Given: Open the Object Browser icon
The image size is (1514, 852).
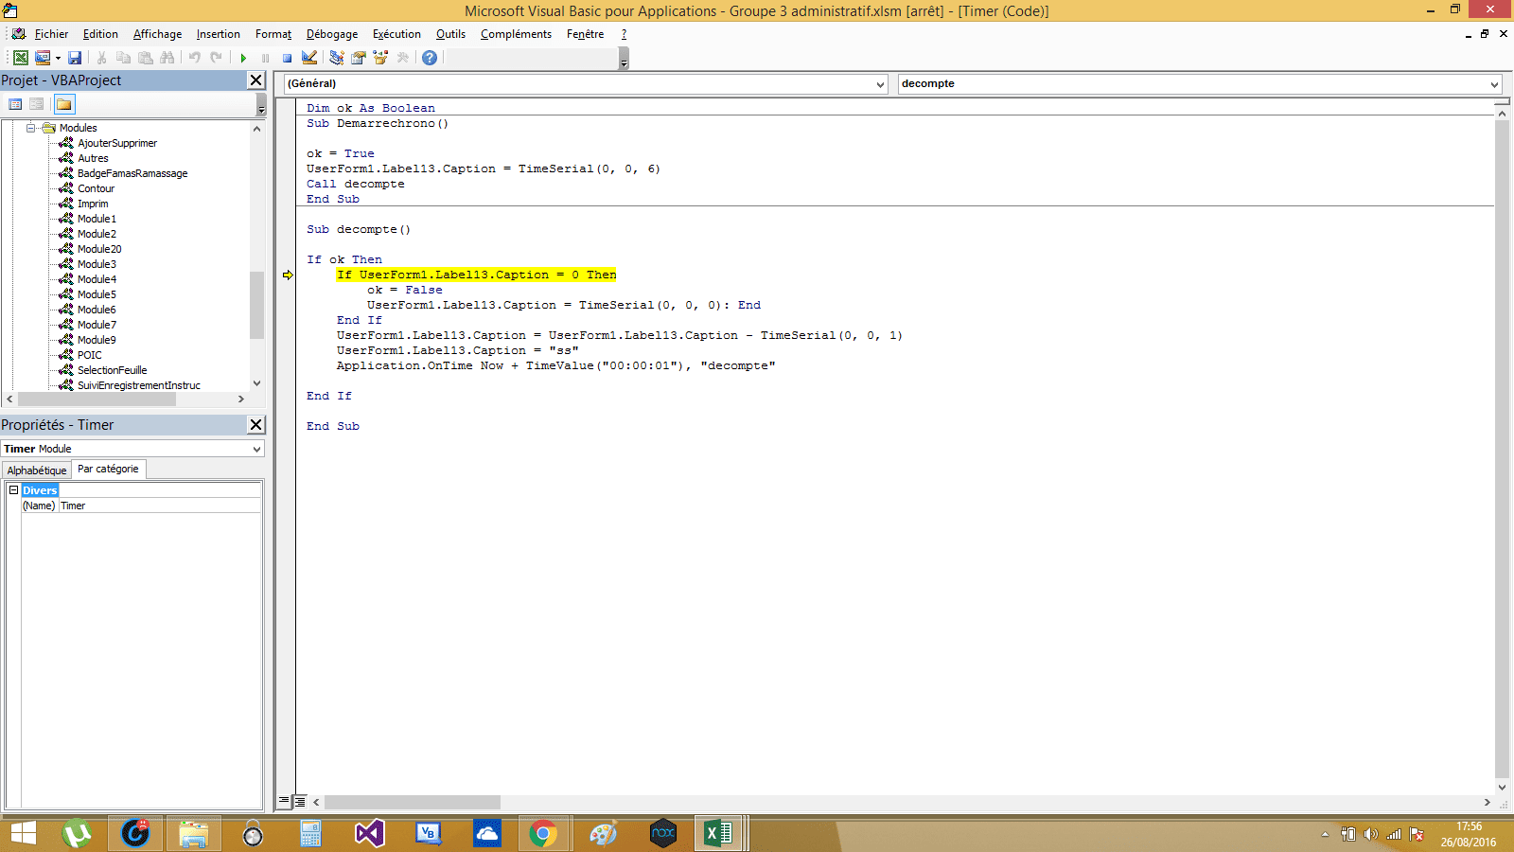Looking at the screenshot, I should pos(380,58).
